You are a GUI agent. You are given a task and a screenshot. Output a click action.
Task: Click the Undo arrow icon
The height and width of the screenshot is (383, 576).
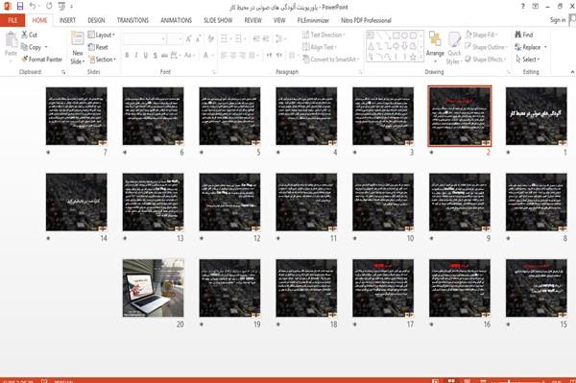point(33,7)
